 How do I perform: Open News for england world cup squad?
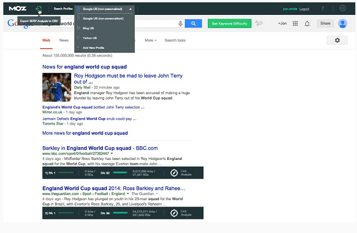pos(85,67)
